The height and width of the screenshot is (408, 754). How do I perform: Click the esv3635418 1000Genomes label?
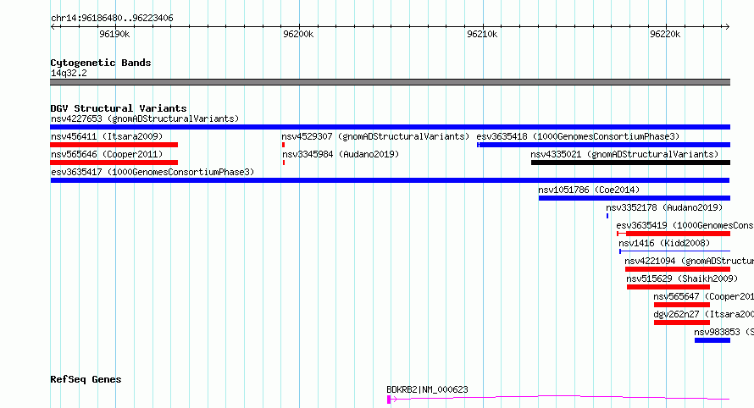[578, 136]
